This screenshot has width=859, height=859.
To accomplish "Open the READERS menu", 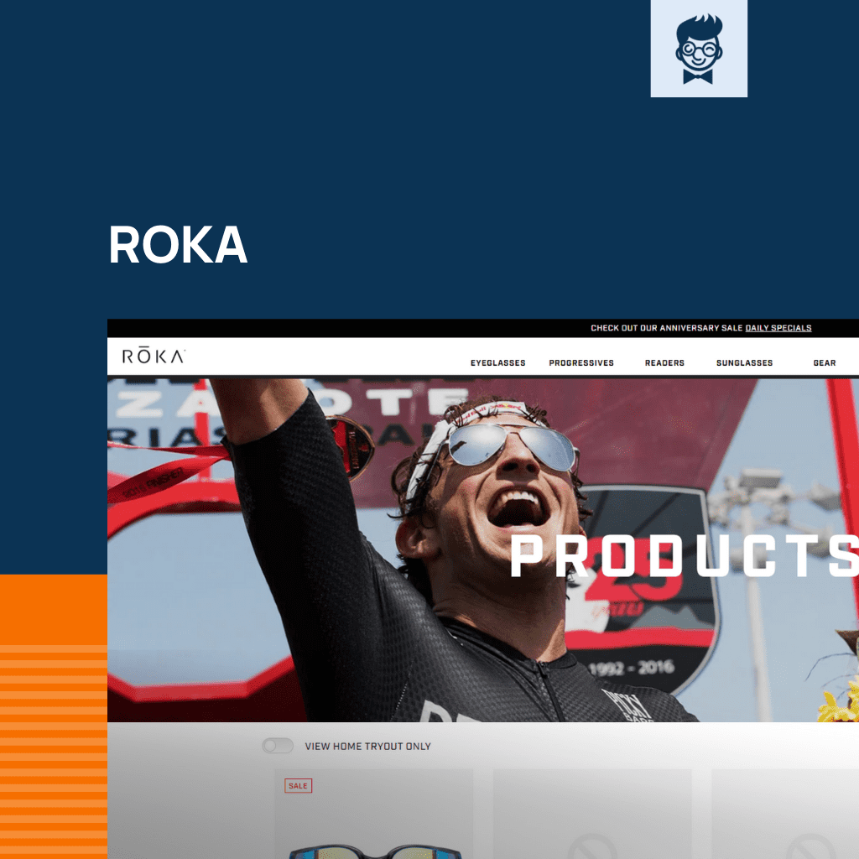I will coord(664,362).
